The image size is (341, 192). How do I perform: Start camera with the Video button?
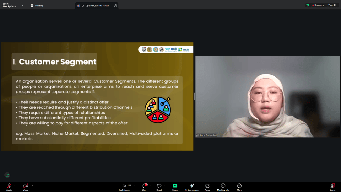[x=26, y=186]
